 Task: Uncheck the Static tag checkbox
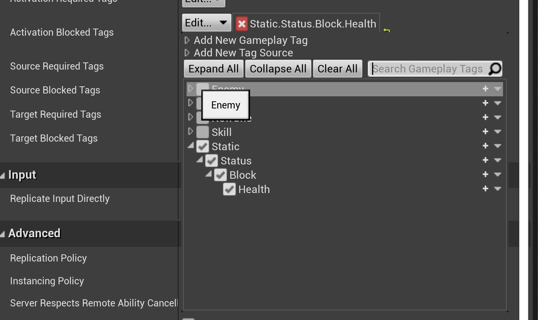click(202, 146)
